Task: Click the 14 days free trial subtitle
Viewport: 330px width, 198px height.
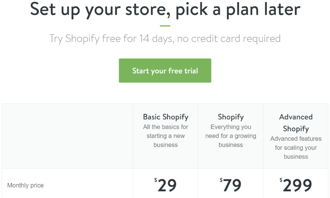Action: pos(165,39)
